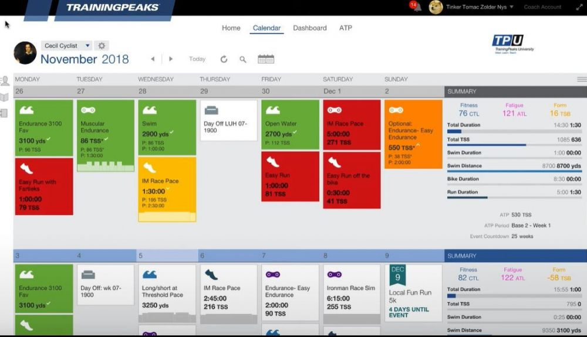Open calendar search magnifier
Viewport: 587px width, 337px height.
click(243, 59)
